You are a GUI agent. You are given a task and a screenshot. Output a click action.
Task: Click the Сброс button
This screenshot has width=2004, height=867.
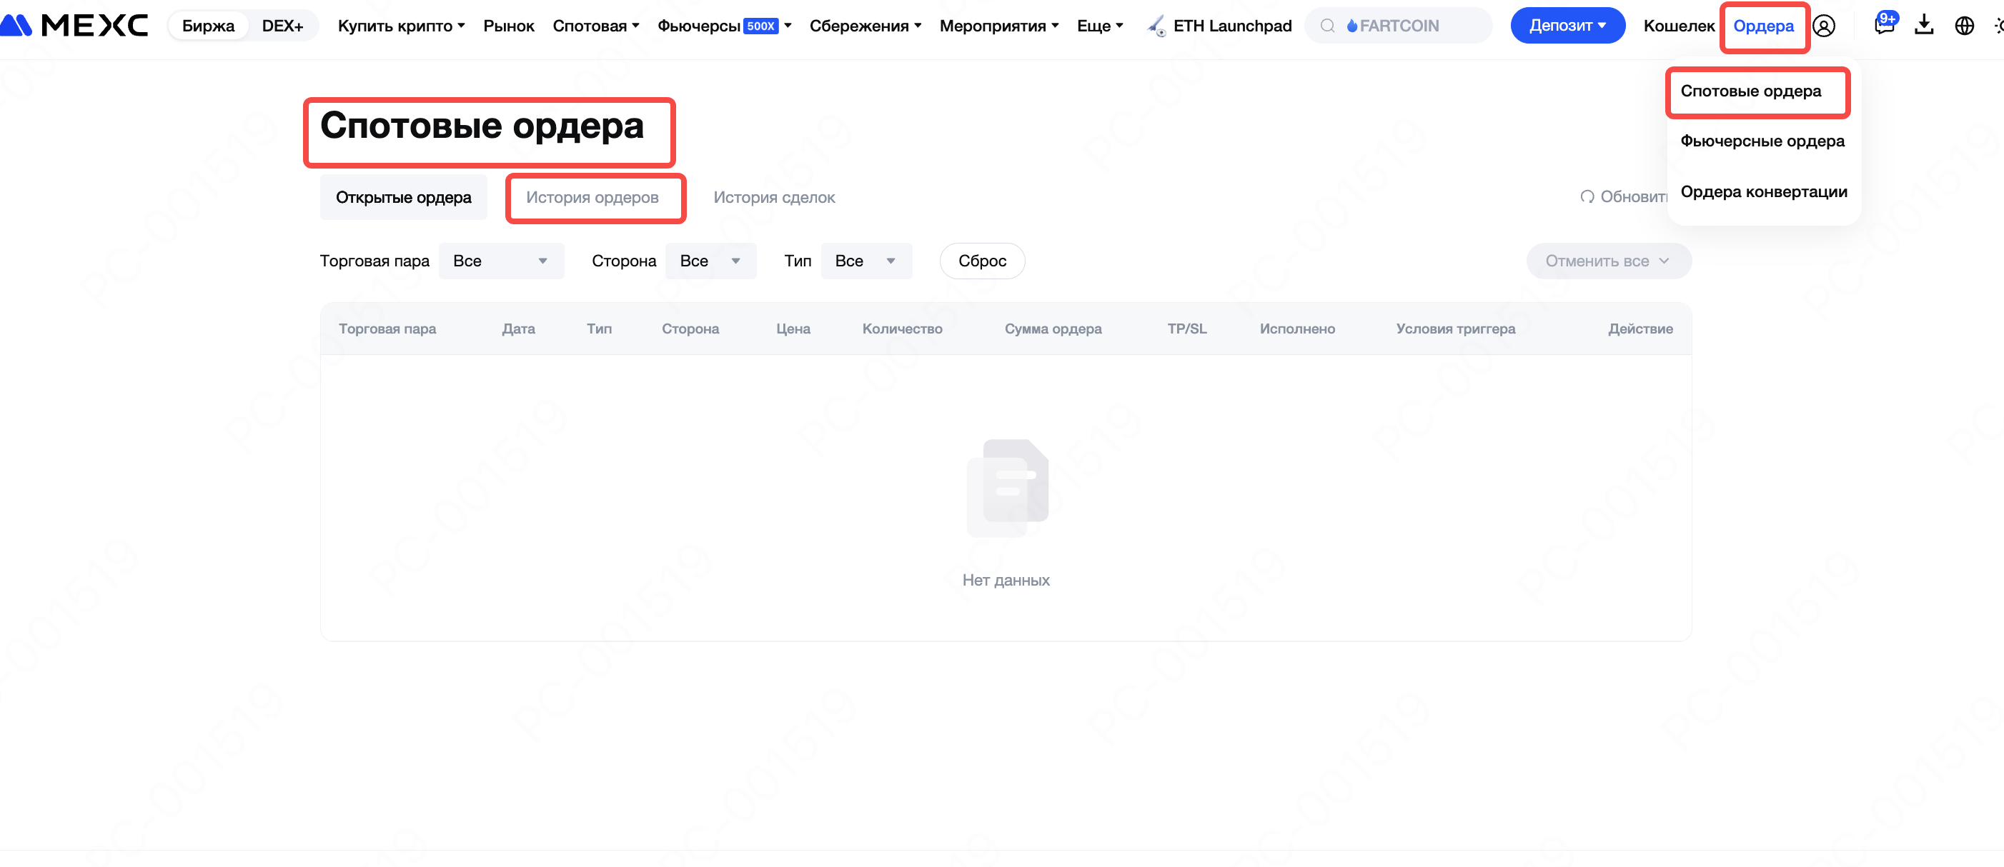click(982, 261)
